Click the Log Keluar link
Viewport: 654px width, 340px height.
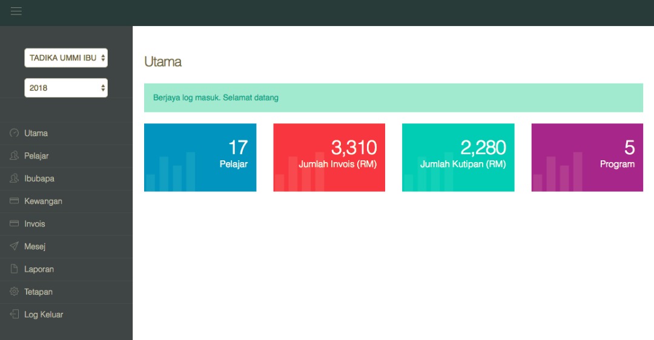click(44, 315)
